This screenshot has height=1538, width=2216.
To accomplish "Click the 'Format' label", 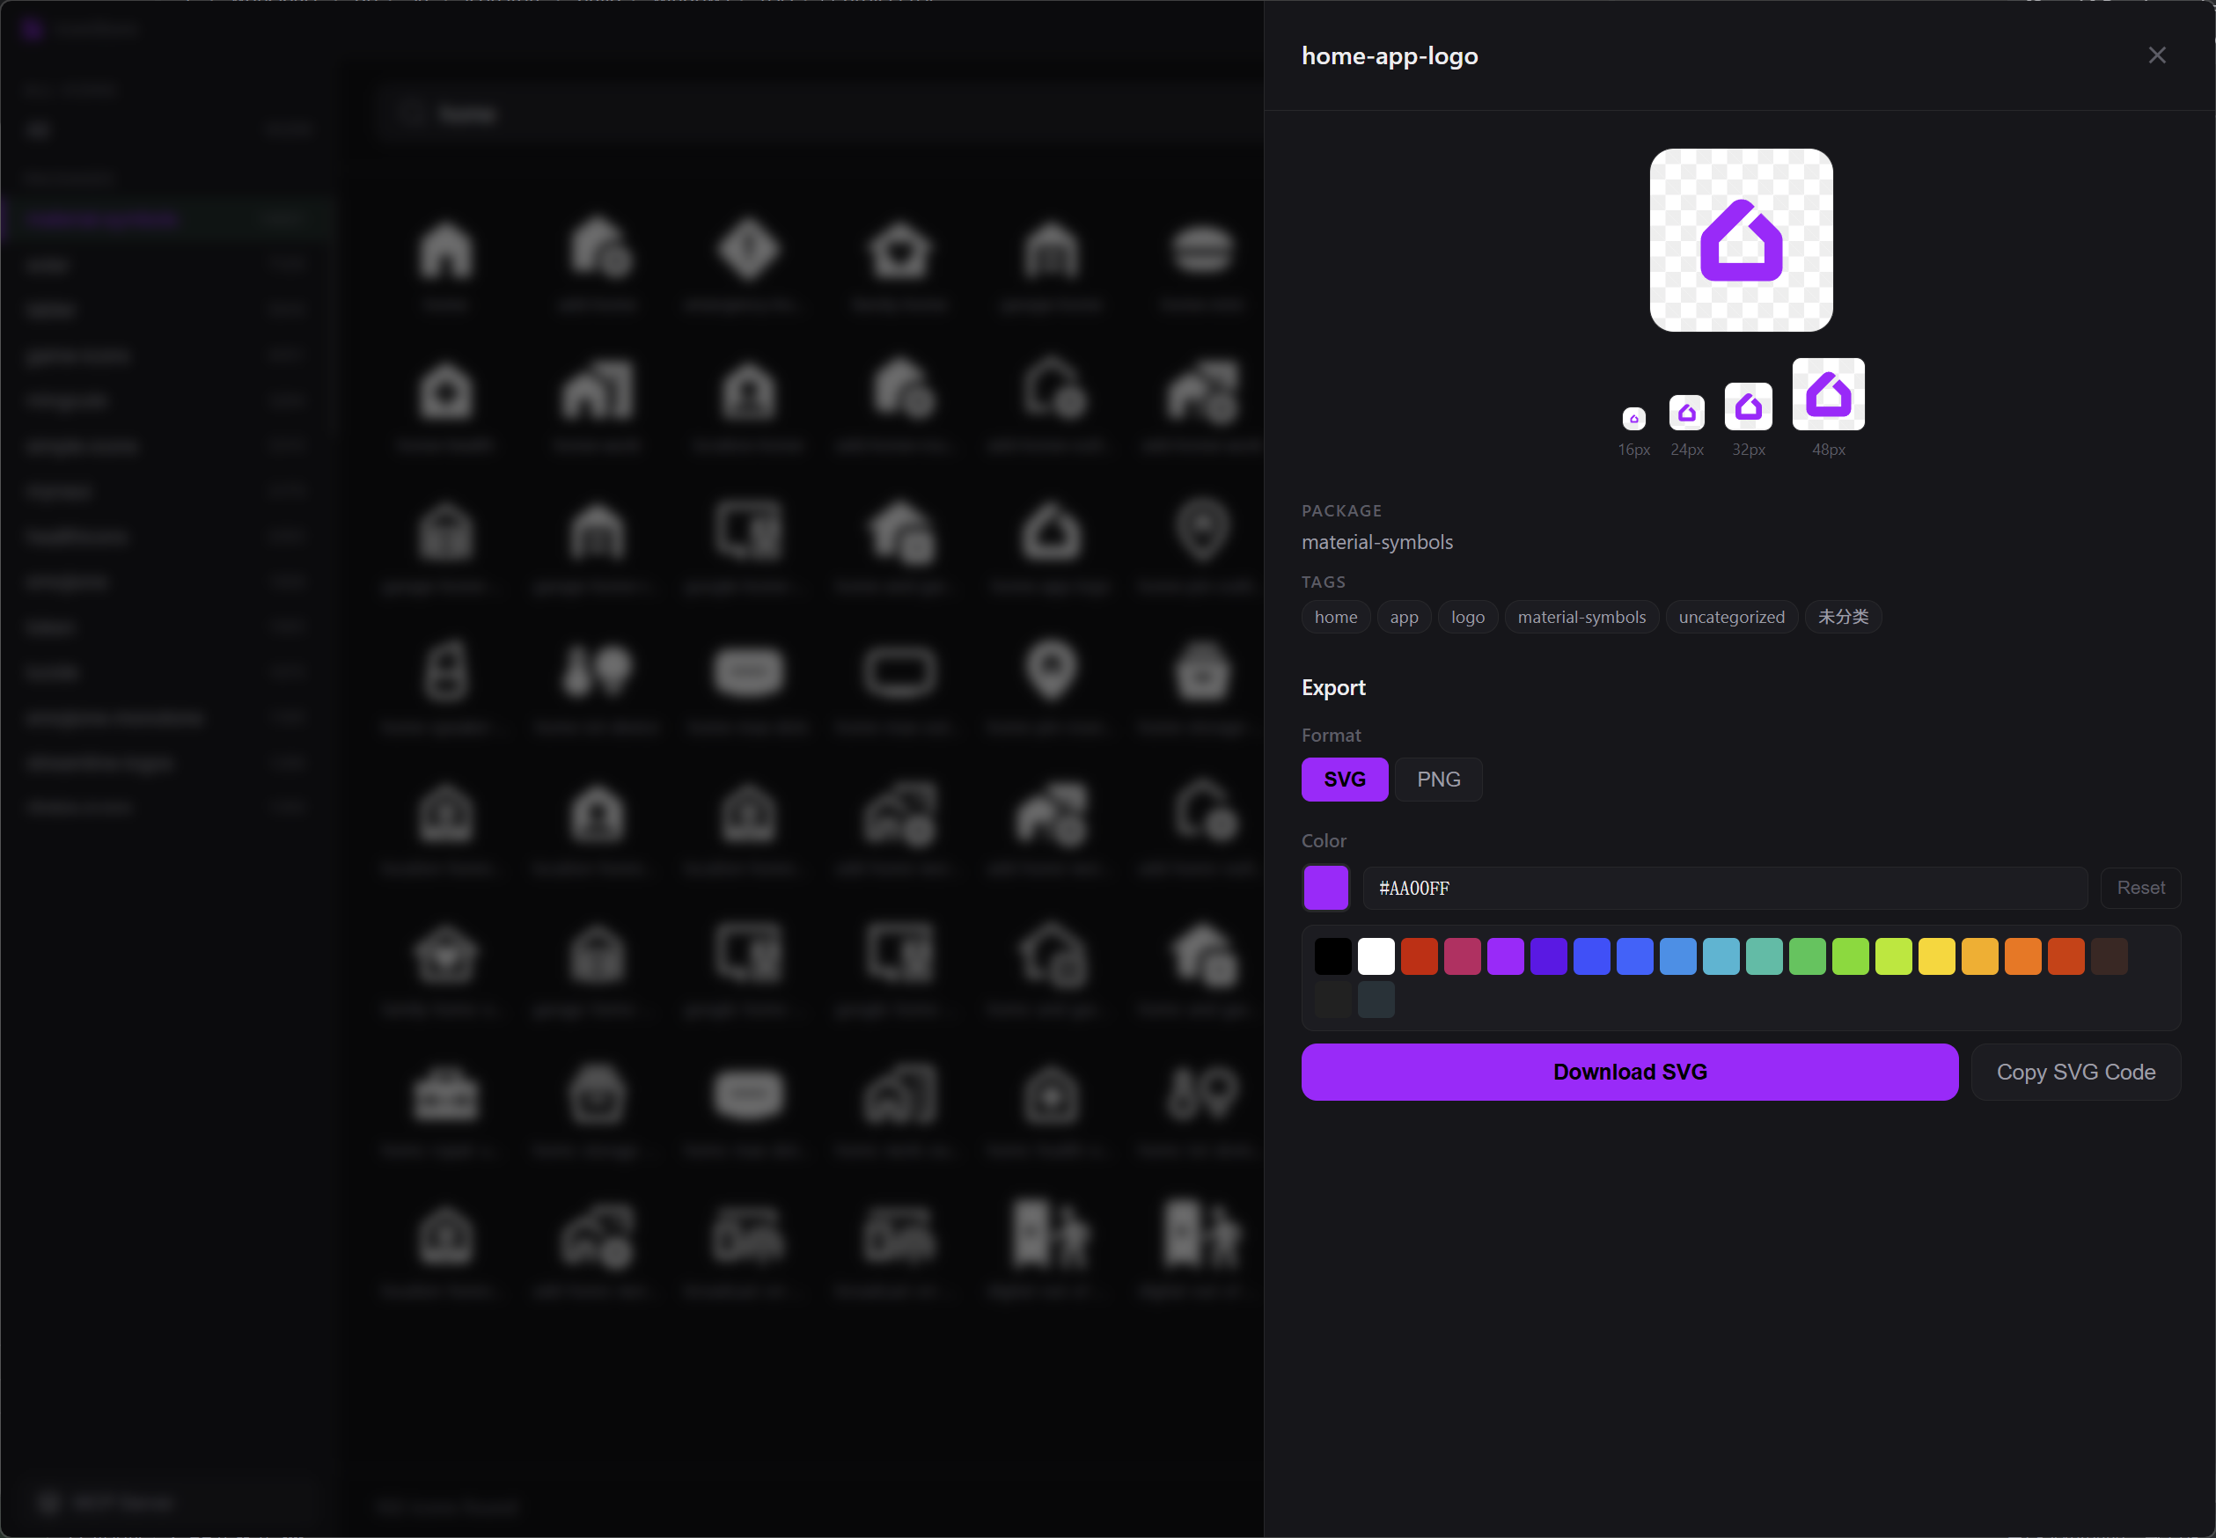I will 1330,736.
